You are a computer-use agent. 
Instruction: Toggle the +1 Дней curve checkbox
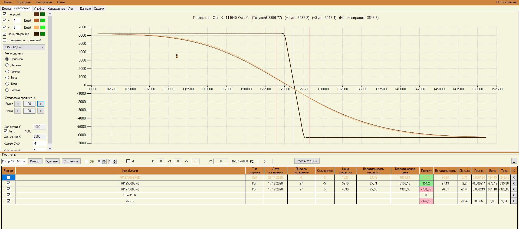4,20
